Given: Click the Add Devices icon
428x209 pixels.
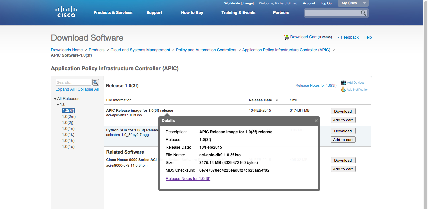Looking at the screenshot, I should tap(343, 82).
